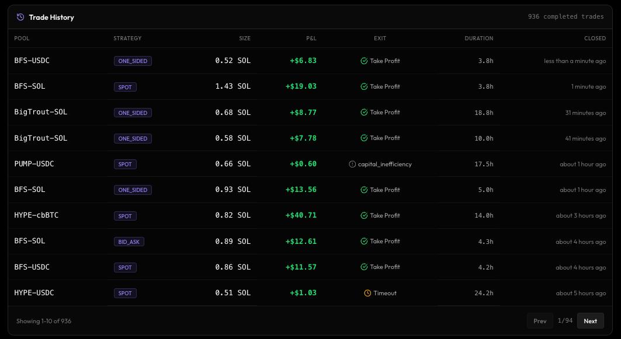Screen dimensions: 621x339
Task: Click Take Profit check icon for +$7.78 trade
Action: 364,138
